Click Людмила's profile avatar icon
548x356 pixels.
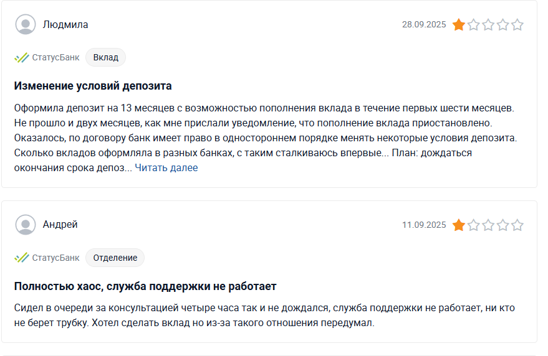coord(26,24)
